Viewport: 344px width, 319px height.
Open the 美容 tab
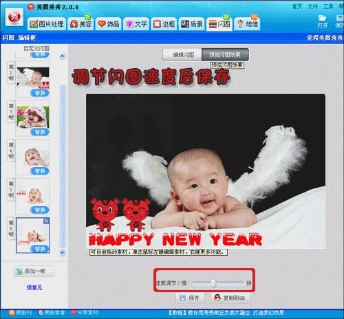tap(80, 24)
